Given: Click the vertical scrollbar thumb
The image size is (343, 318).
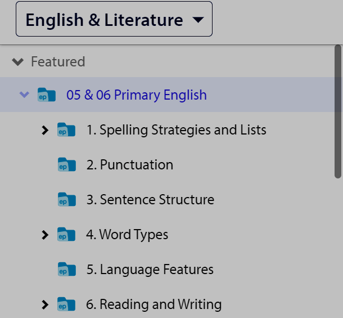Looking at the screenshot, I should coord(338,111).
